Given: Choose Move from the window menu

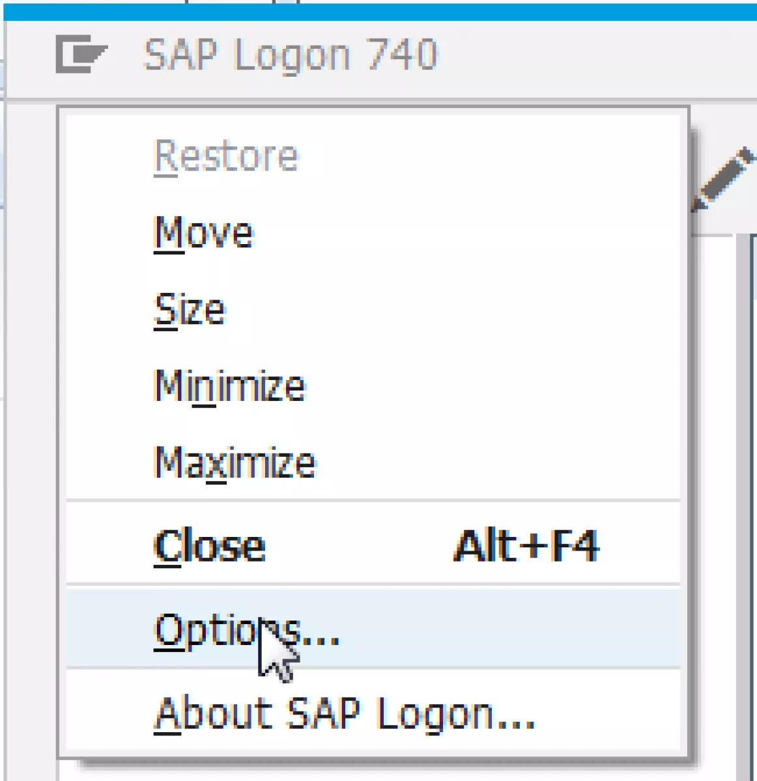Looking at the screenshot, I should click(x=373, y=233).
